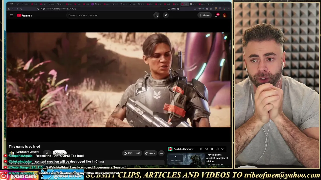Open a new browser tab
The image size is (321, 180).
[220, 4]
